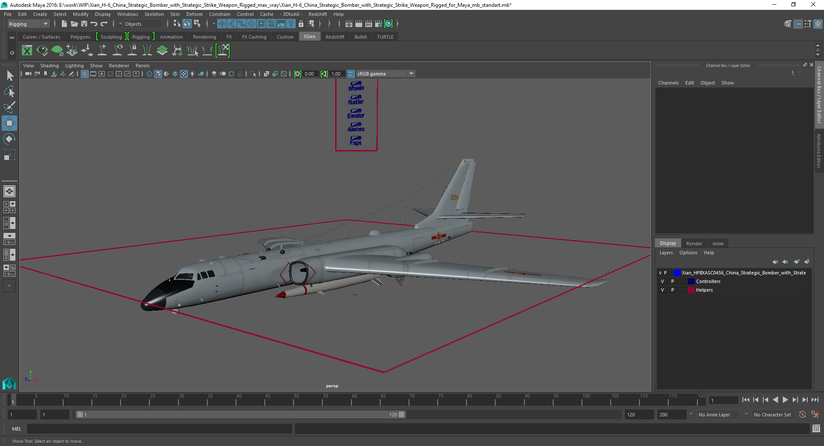The image size is (824, 446).
Task: Click the XGen add guide icon
Action: [102, 51]
